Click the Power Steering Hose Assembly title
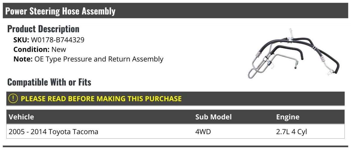The image size is (351, 150). [x=60, y=11]
